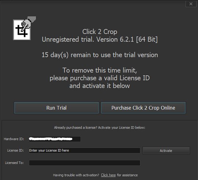
Task: Click the Unregistered trial version line
Action: (x=100, y=39)
